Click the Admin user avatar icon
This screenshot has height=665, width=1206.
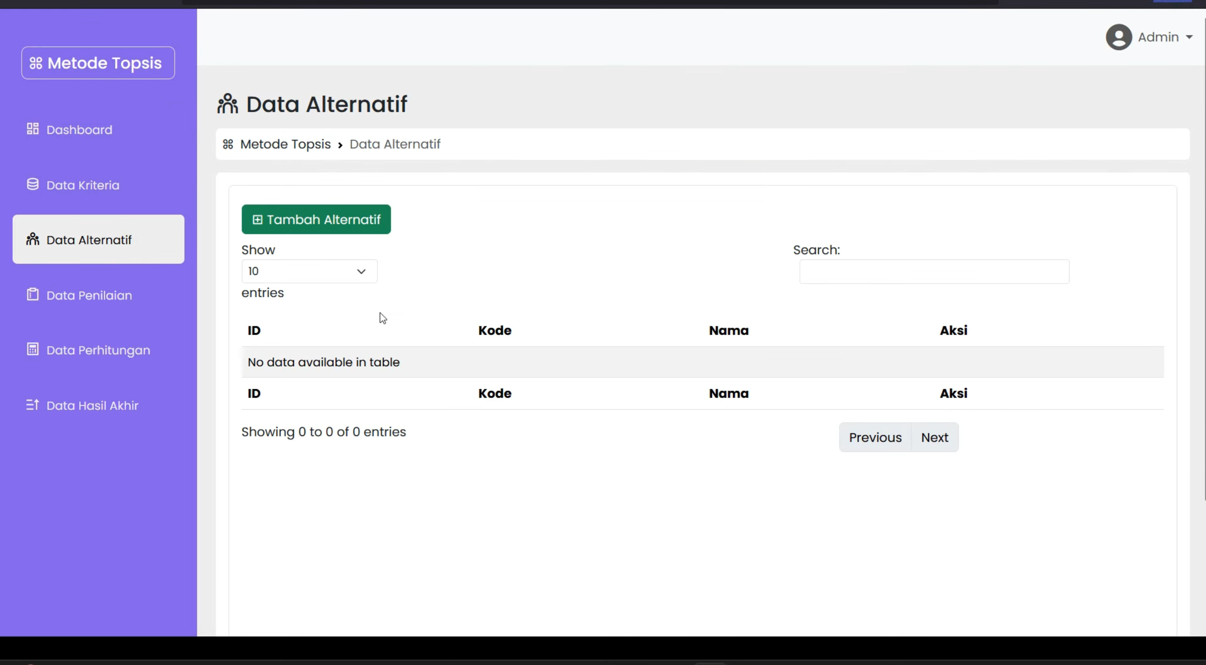tap(1119, 37)
